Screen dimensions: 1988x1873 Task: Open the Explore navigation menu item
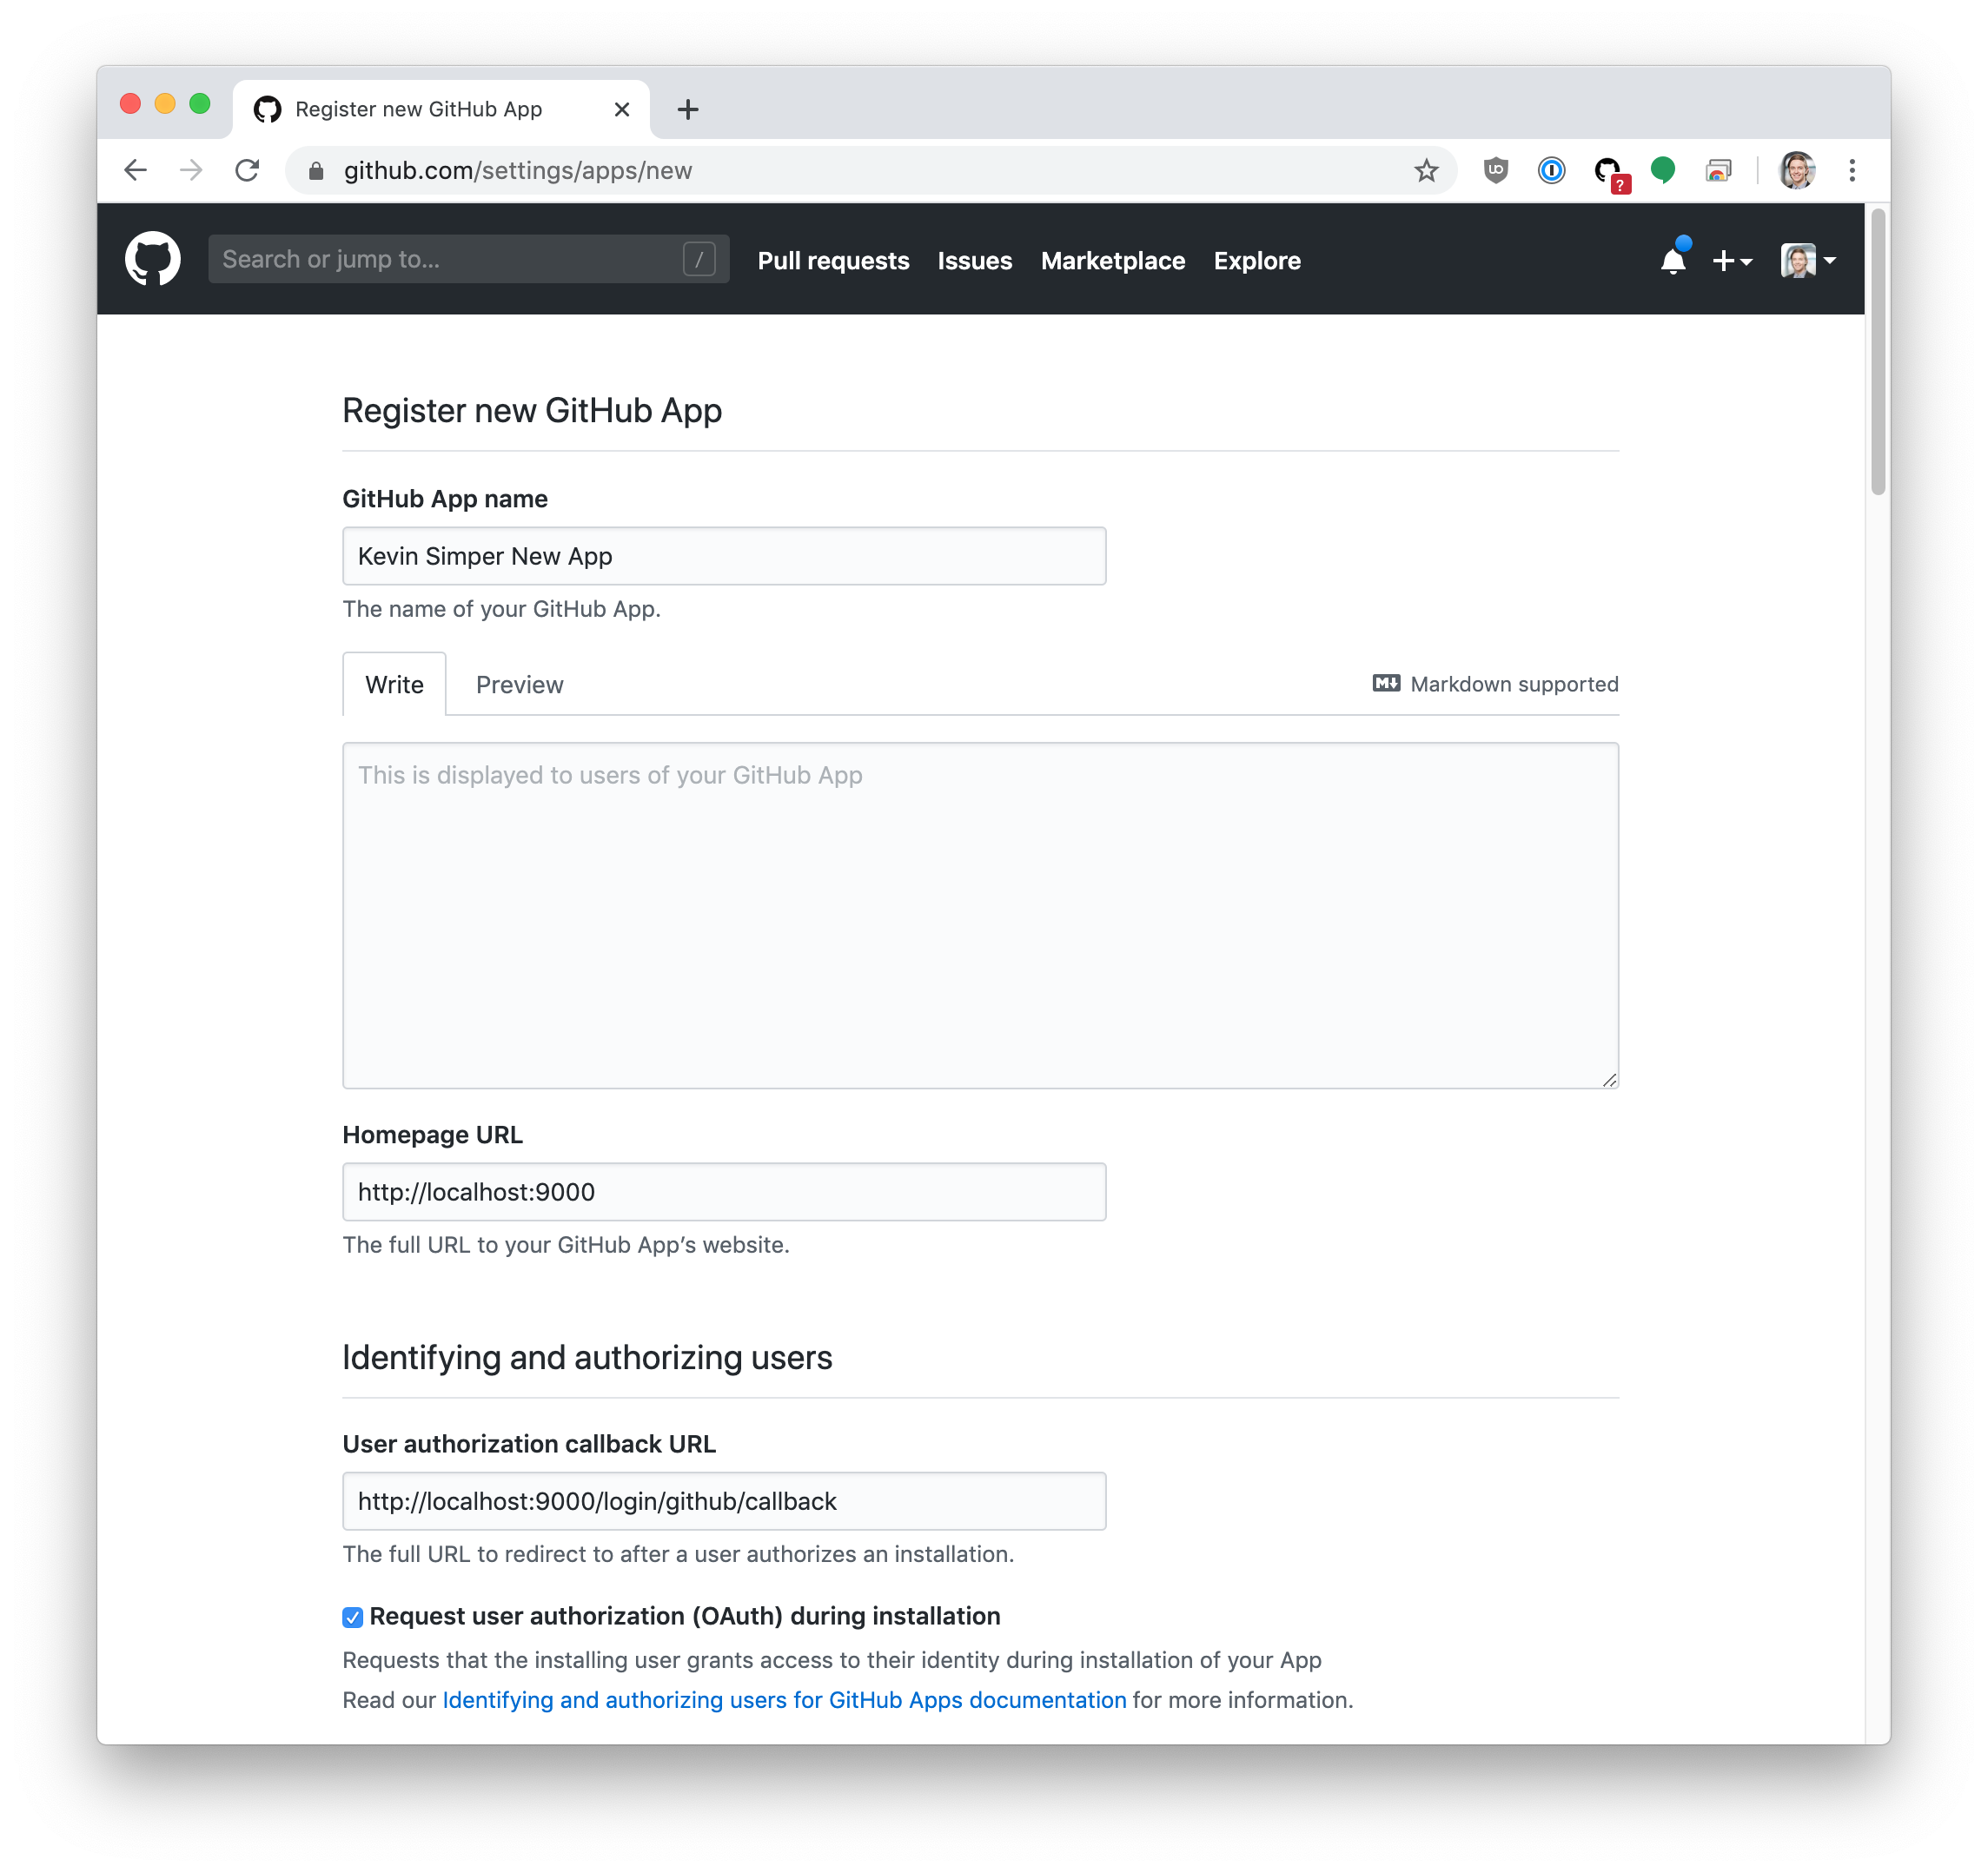(x=1257, y=261)
